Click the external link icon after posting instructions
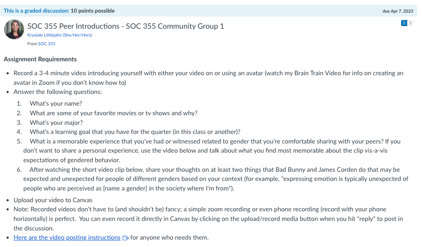The height and width of the screenshot is (247, 422). click(x=126, y=238)
